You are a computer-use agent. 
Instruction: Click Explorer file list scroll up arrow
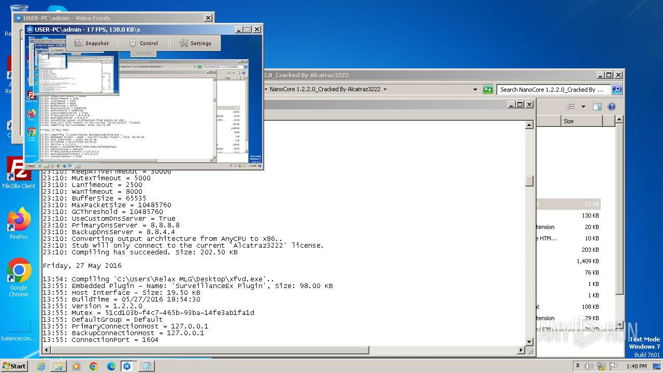point(619,120)
